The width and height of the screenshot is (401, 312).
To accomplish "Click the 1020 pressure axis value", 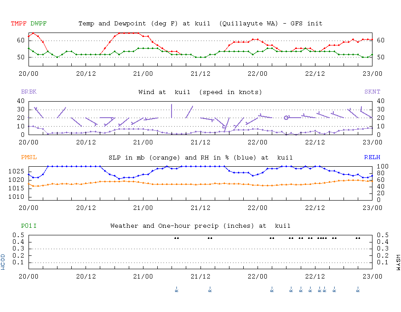I will click(16, 180).
